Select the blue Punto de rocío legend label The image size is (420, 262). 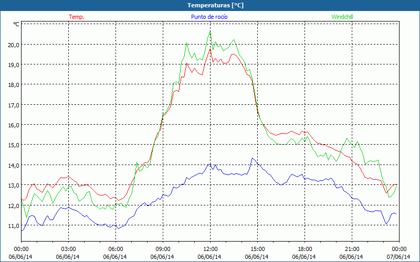pos(209,17)
